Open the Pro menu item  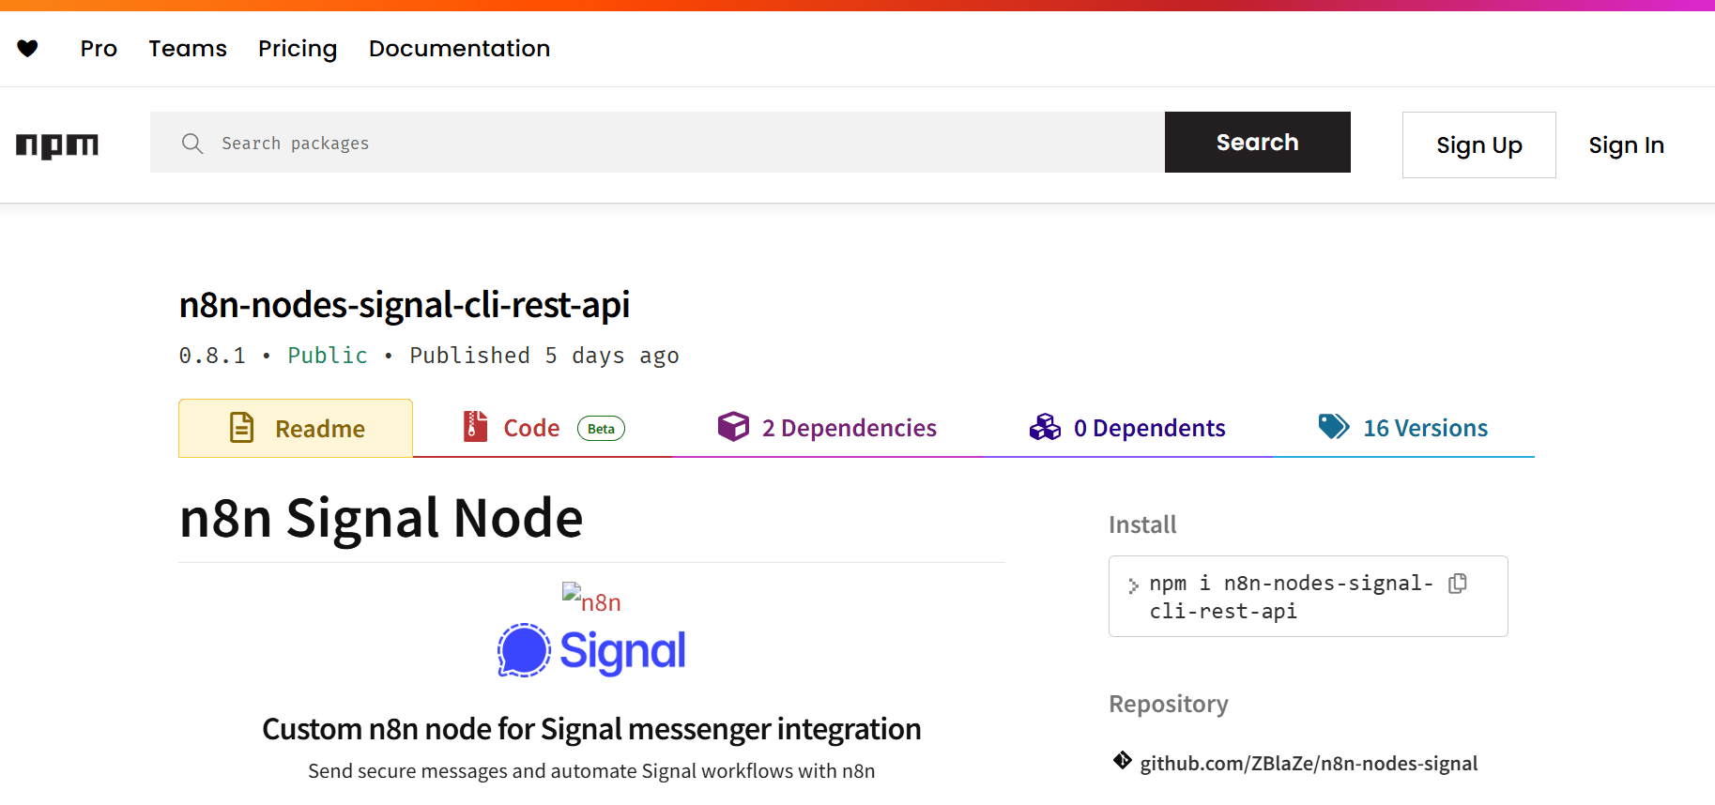[99, 49]
